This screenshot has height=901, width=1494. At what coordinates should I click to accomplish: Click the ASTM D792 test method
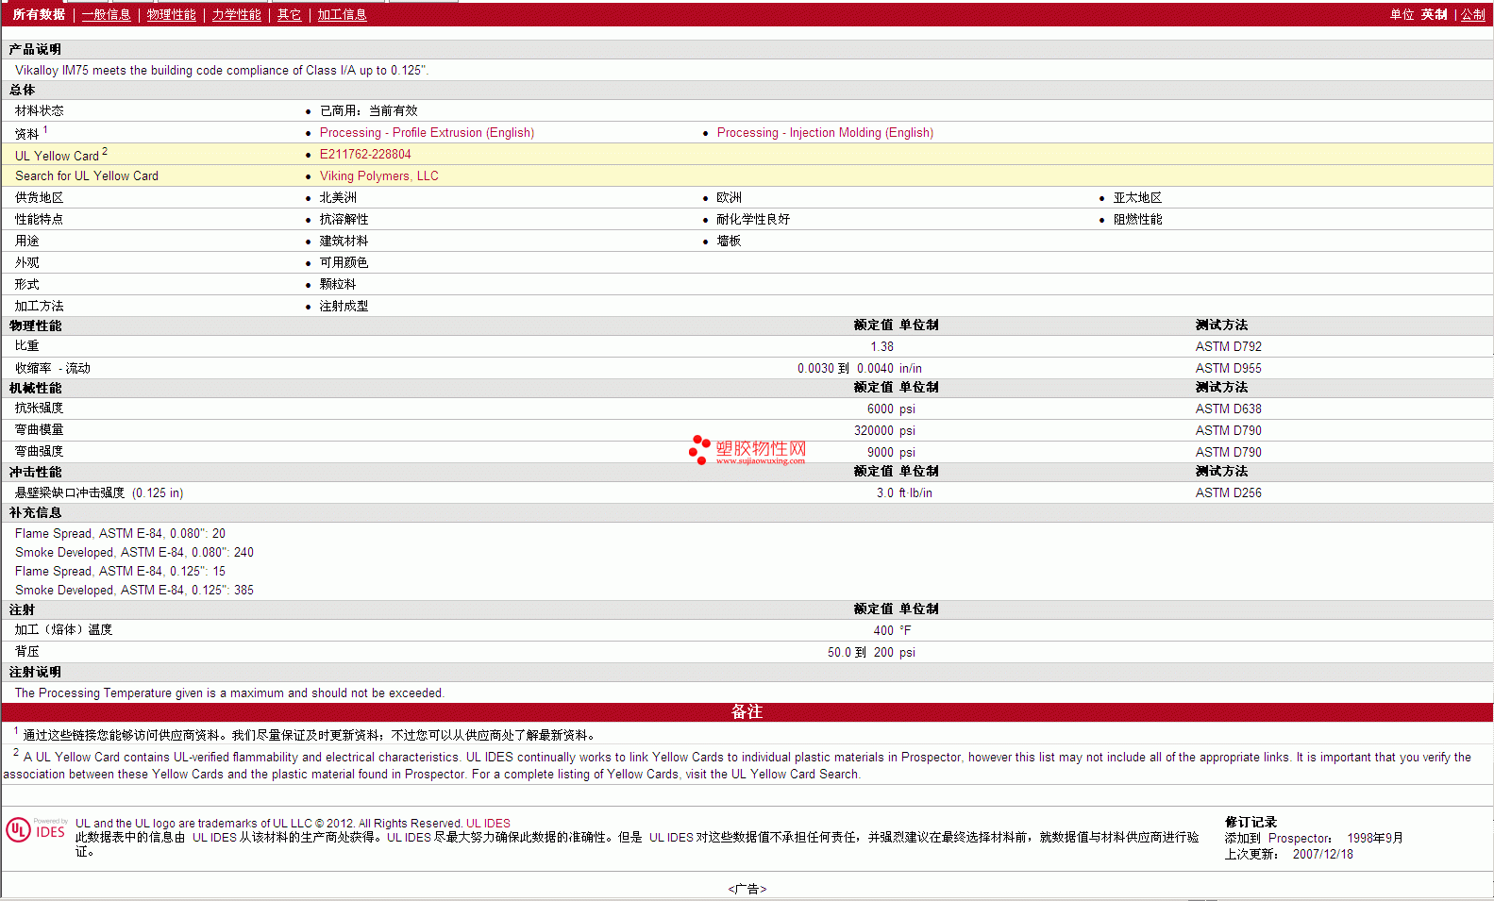click(x=1229, y=347)
